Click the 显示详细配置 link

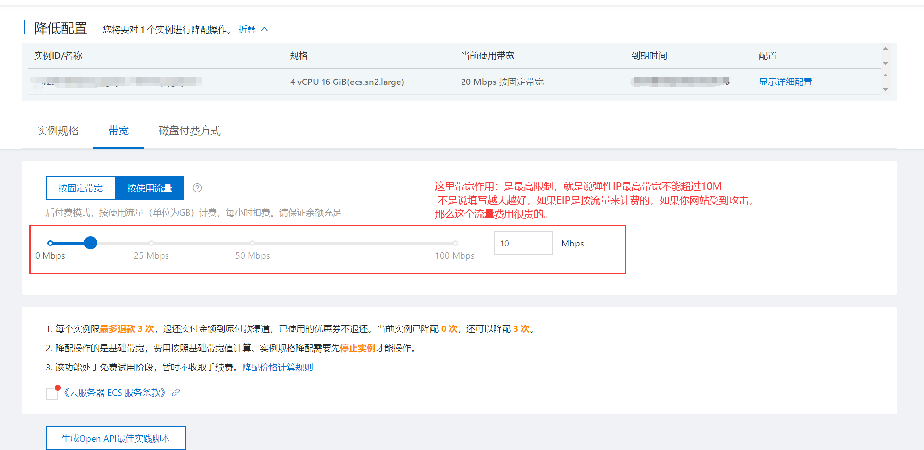(x=785, y=82)
